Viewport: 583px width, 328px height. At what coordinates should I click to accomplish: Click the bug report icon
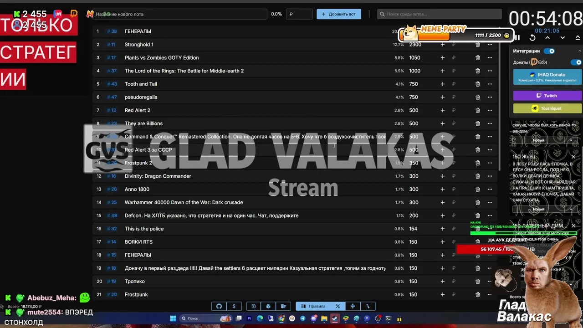tap(268, 306)
